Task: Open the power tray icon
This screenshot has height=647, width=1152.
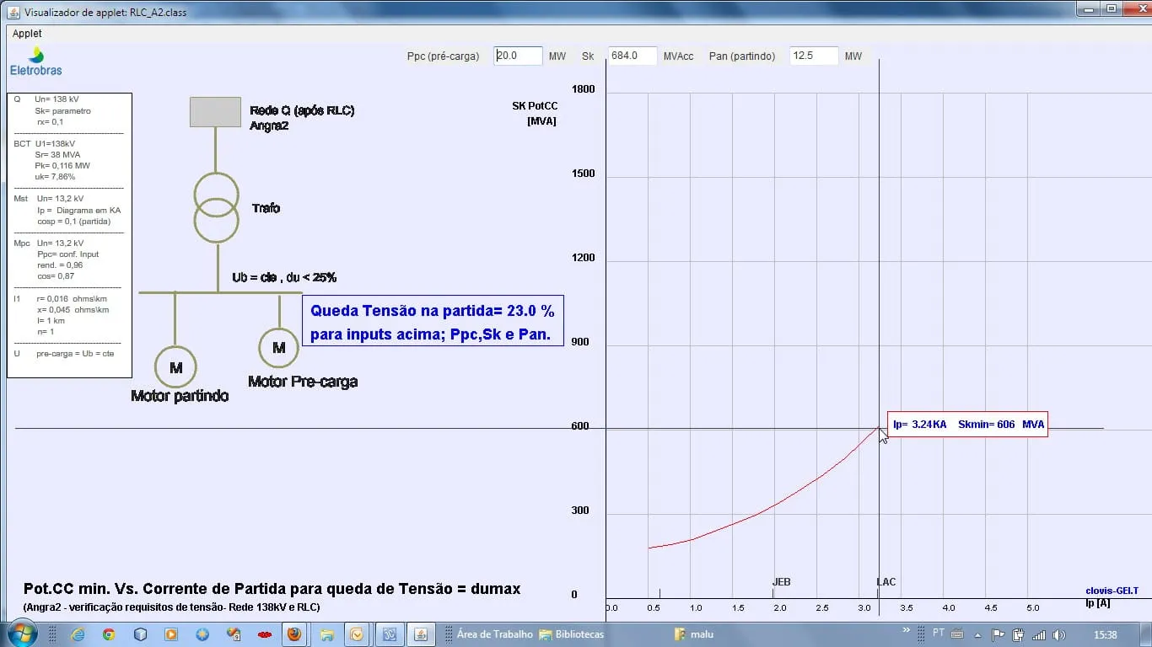Action: [x=1018, y=635]
